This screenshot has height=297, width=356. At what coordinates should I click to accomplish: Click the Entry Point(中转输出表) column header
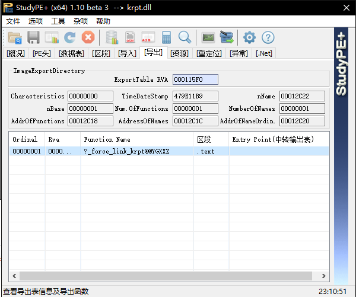tap(279, 139)
